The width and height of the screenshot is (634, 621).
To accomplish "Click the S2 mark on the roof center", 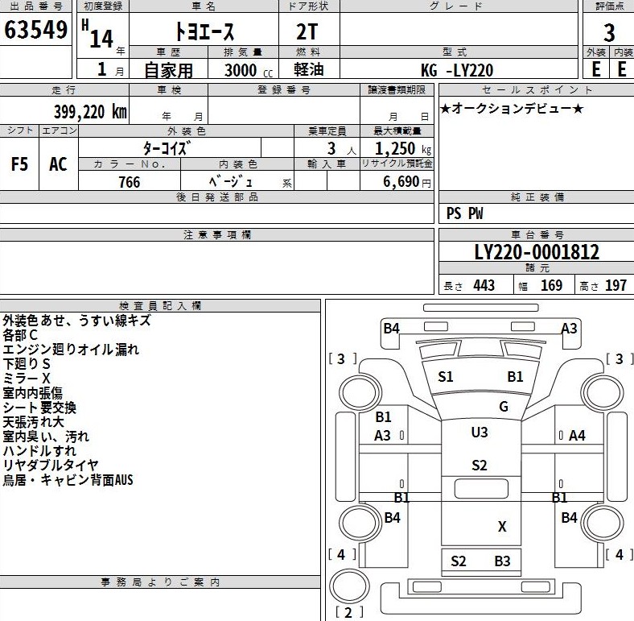I will [x=480, y=465].
